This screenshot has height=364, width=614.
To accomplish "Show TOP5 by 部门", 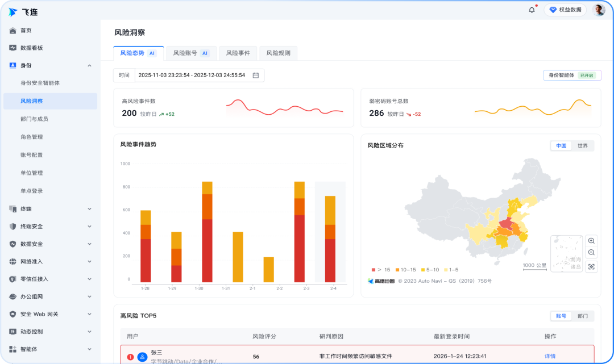I will 582,316.
